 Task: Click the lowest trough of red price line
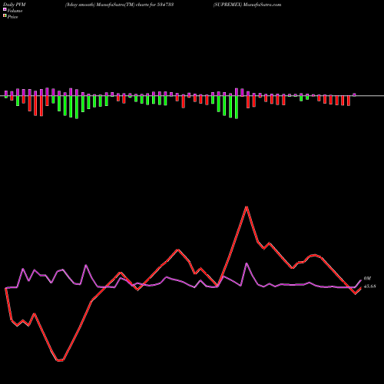click(60, 360)
